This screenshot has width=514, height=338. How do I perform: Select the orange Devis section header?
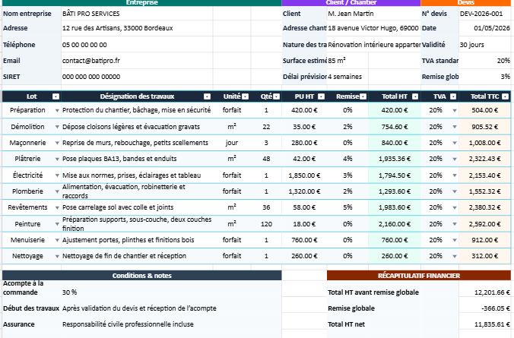point(466,2)
